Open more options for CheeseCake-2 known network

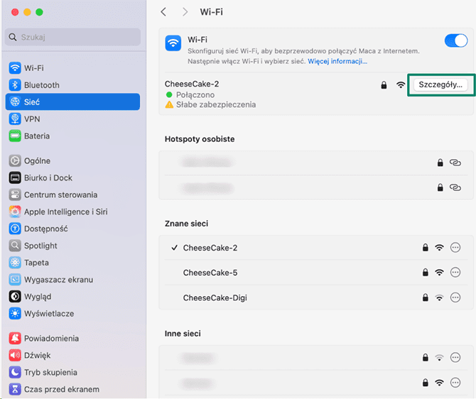[456, 248]
